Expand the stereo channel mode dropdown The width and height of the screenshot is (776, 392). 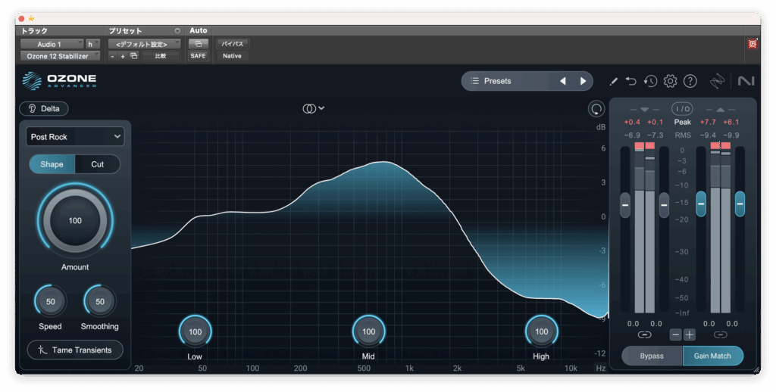[x=314, y=108]
